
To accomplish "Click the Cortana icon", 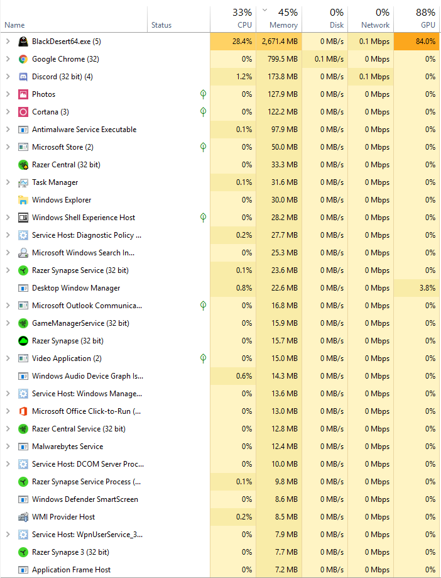I will 23,112.
